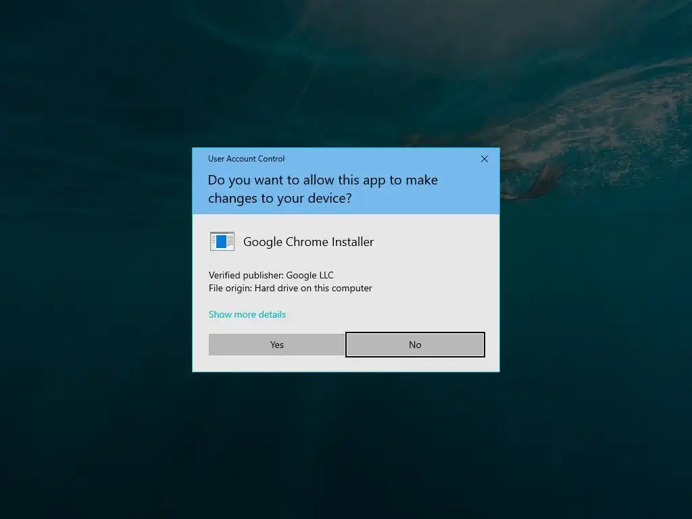
Task: Click the Google Chrome Installer app icon
Action: coord(222,241)
